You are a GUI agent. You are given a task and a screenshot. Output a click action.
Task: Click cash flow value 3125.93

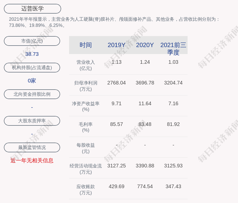point(173,166)
